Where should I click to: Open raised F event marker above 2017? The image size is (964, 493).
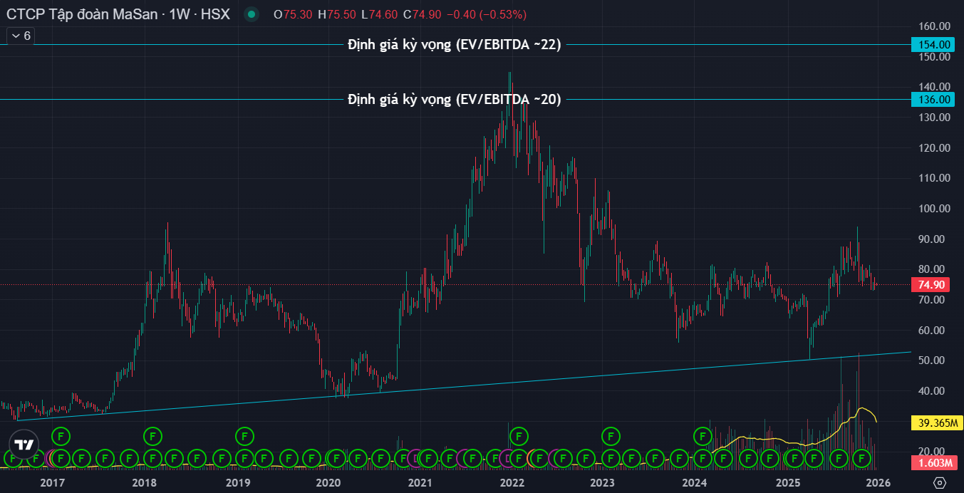[x=61, y=435]
